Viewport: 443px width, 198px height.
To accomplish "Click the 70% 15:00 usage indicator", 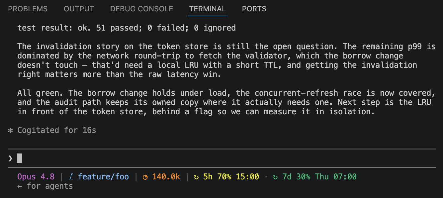I will pyautogui.click(x=238, y=177).
